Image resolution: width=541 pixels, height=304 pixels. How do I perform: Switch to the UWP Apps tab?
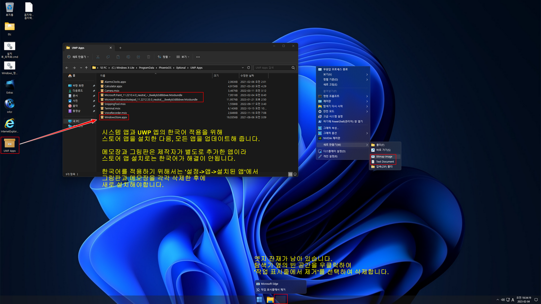(89, 48)
